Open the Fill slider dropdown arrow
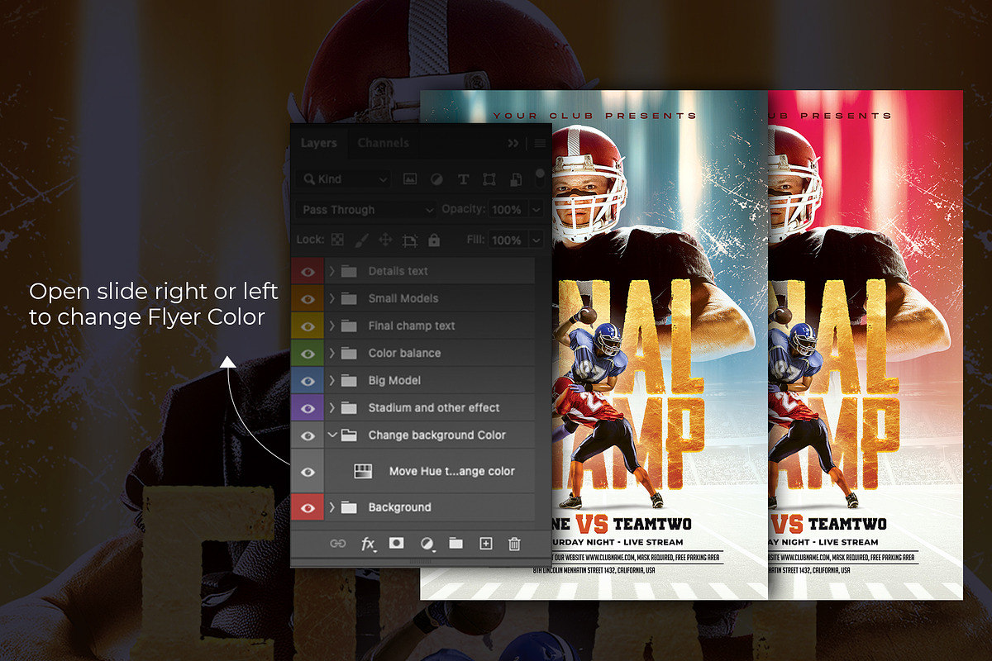This screenshot has height=661, width=992. click(x=537, y=240)
